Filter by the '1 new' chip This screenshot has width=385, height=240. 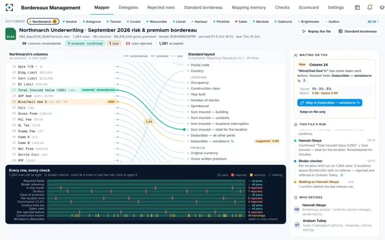pyautogui.click(x=114, y=44)
